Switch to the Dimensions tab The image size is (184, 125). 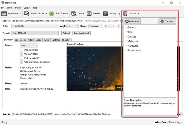pos(20,40)
